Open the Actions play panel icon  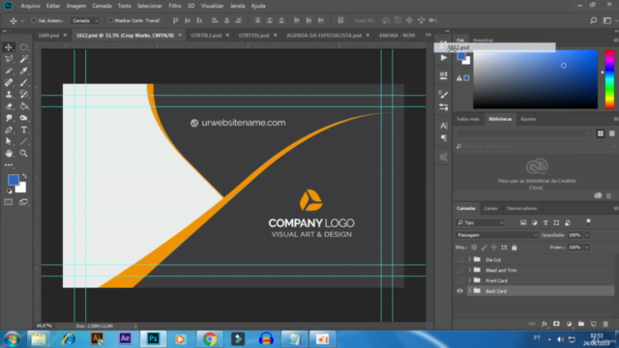coord(444,58)
